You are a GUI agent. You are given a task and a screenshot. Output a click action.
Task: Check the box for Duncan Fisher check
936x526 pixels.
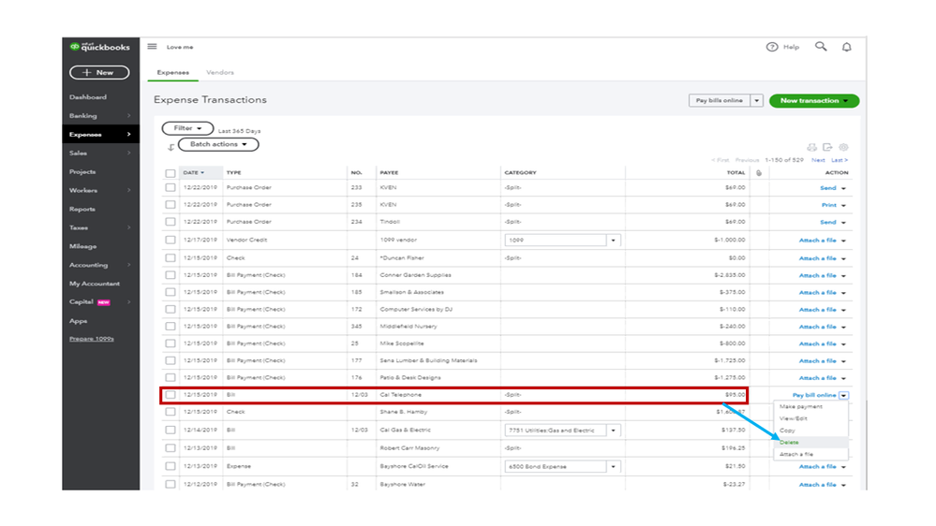coord(171,258)
